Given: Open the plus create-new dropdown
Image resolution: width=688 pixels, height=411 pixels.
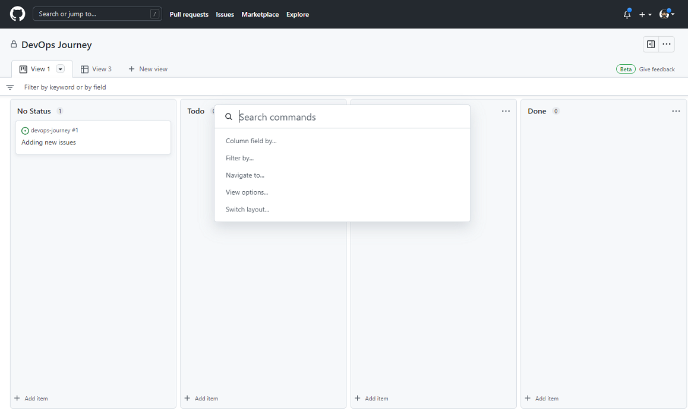Looking at the screenshot, I should click(645, 14).
